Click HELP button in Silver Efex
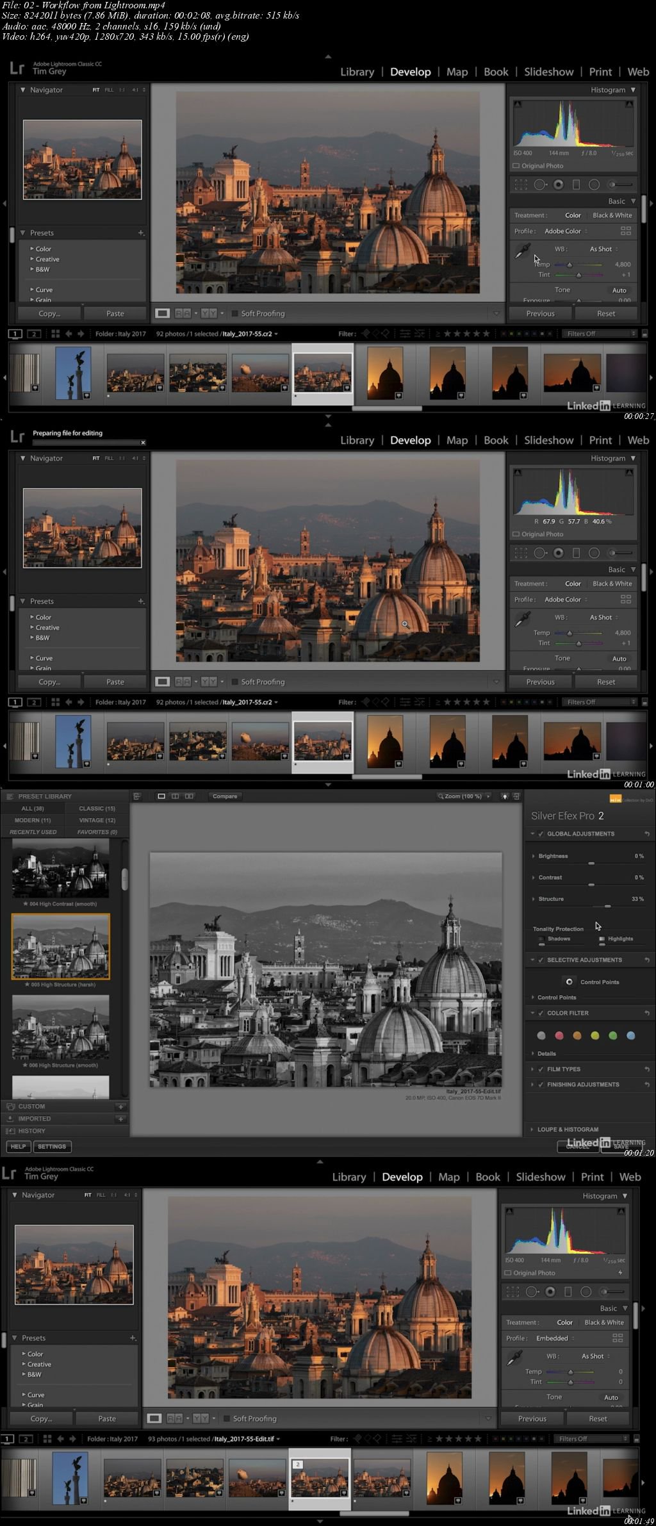The width and height of the screenshot is (656, 1526). pos(18,1147)
